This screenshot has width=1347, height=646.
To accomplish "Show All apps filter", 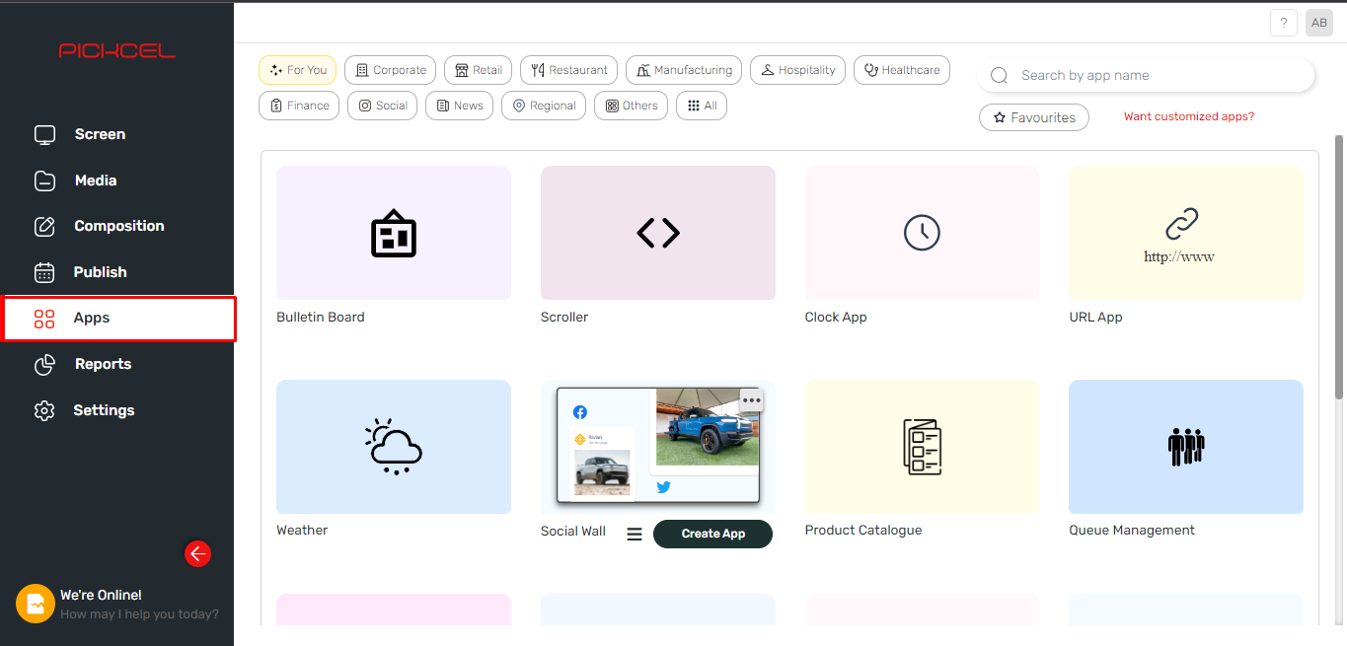I will click(702, 106).
